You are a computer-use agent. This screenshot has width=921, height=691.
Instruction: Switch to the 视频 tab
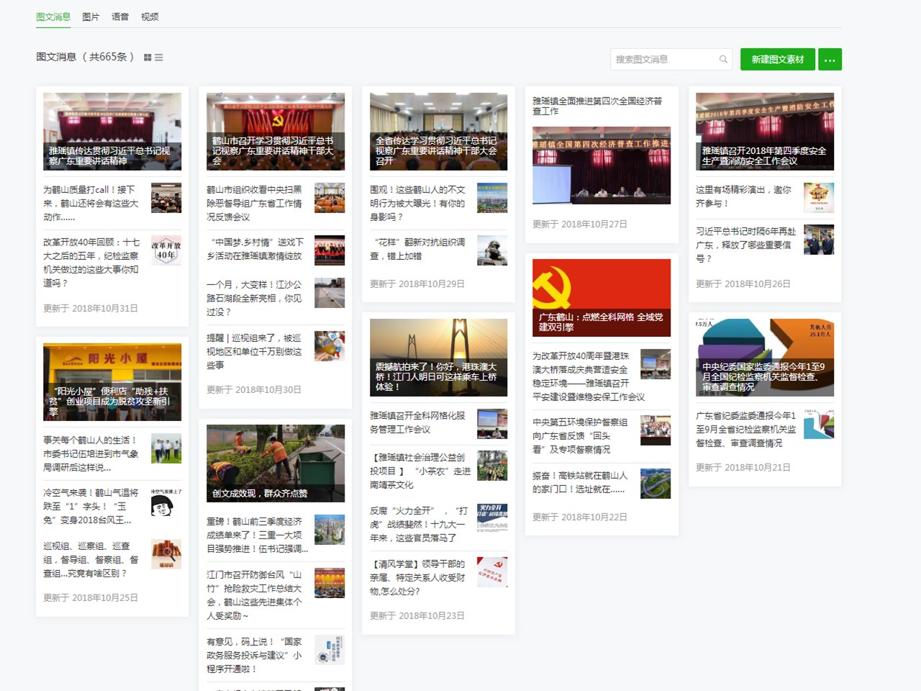[x=150, y=17]
